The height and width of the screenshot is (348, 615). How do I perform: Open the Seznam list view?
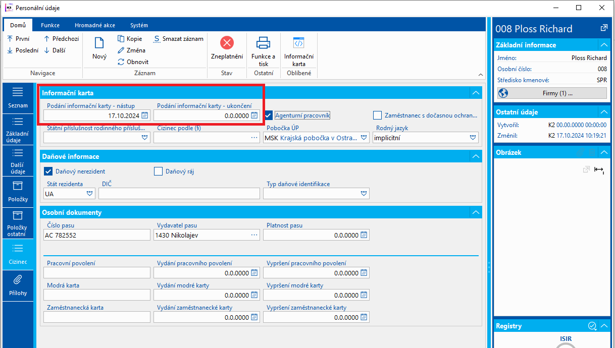coord(18,98)
